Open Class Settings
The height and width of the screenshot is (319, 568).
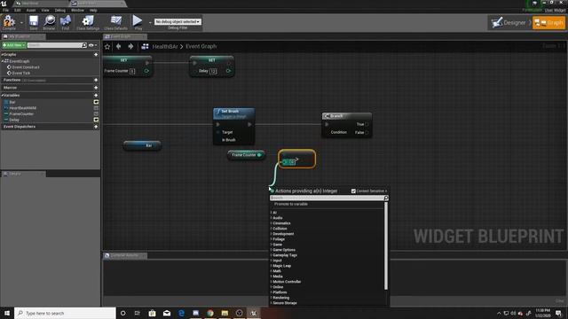point(88,22)
